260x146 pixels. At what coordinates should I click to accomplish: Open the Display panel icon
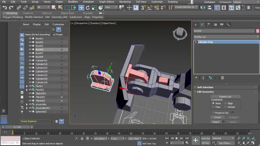[x=222, y=25]
